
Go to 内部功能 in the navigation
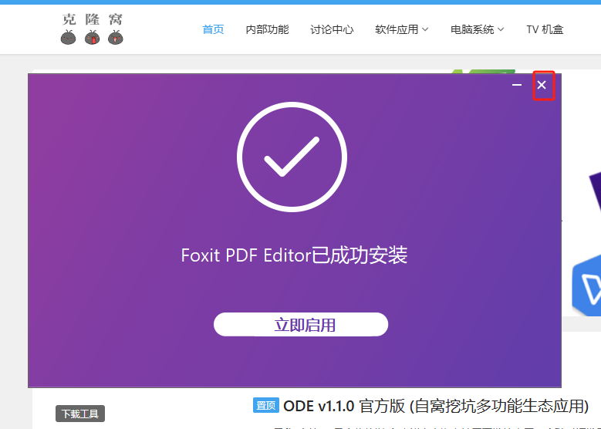267,29
